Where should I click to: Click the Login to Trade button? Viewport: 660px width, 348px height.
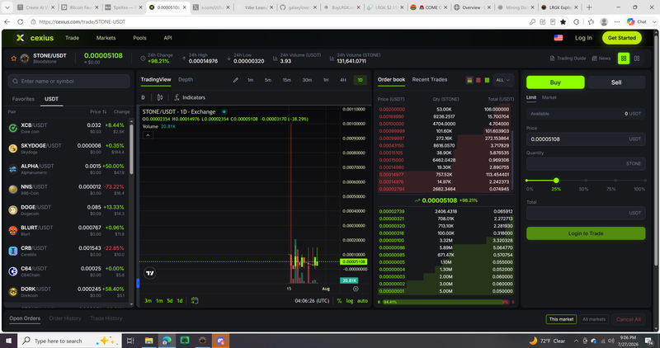586,233
